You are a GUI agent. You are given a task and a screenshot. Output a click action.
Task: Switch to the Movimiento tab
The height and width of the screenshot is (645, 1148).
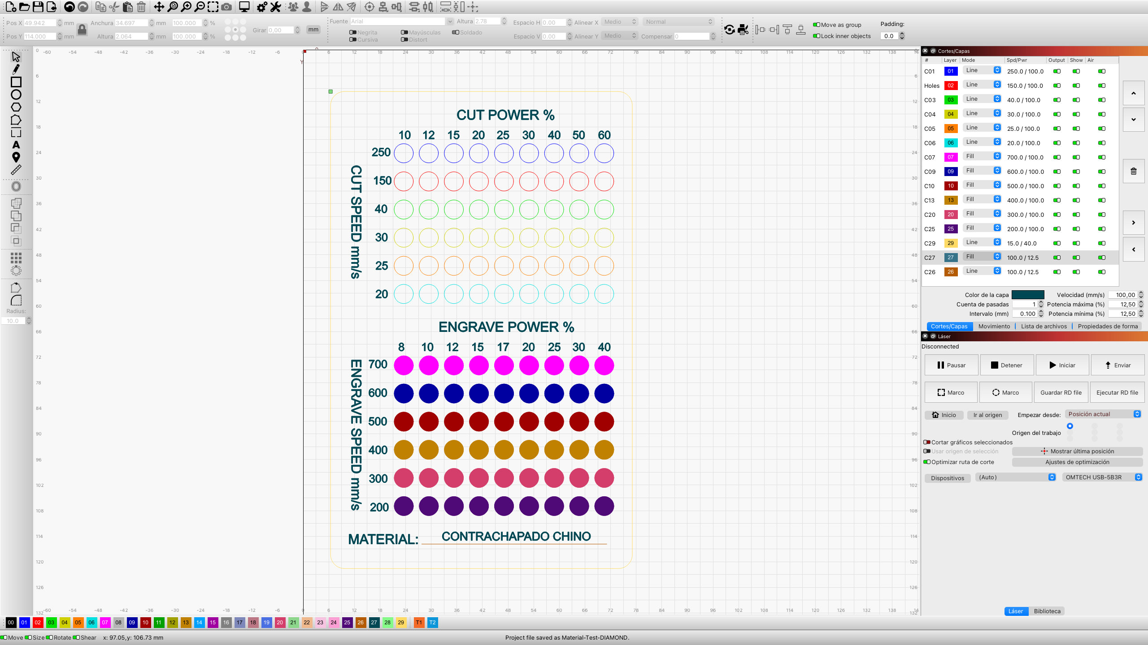pyautogui.click(x=994, y=326)
